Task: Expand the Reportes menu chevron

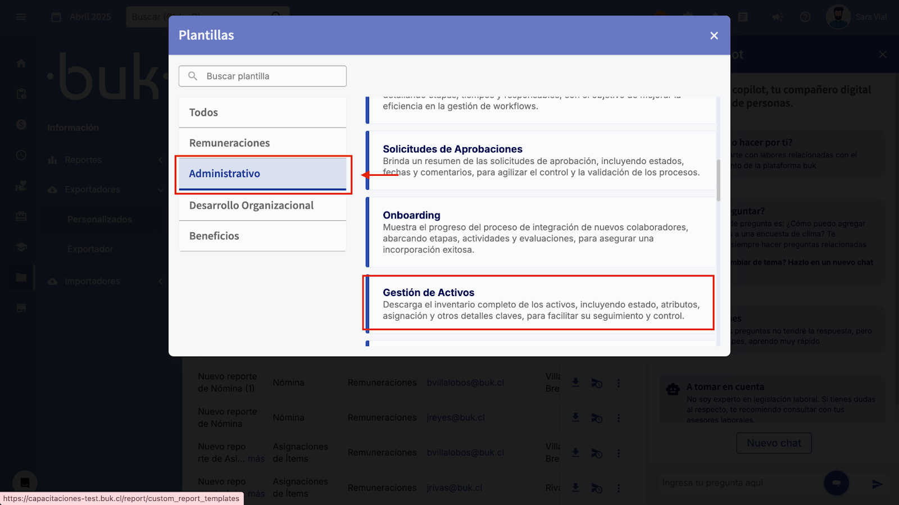Action: tap(161, 160)
